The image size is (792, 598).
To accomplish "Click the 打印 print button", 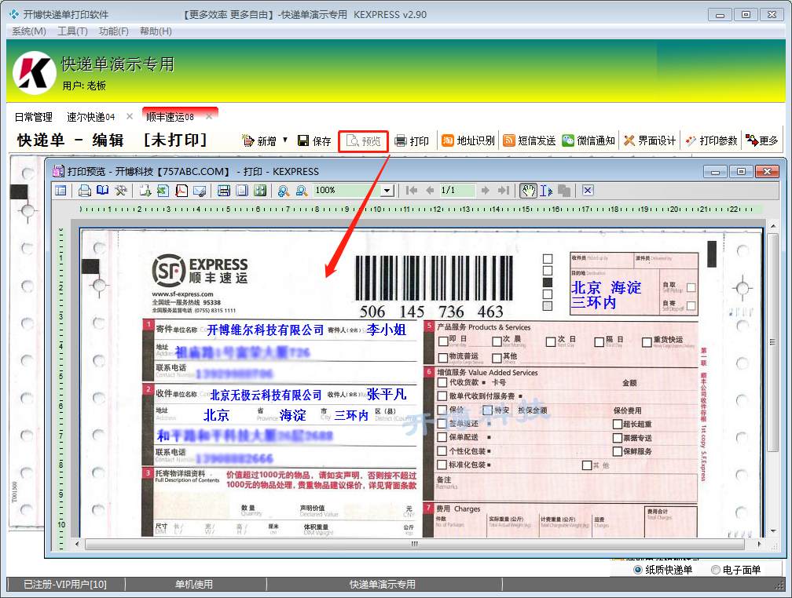I will (x=412, y=140).
